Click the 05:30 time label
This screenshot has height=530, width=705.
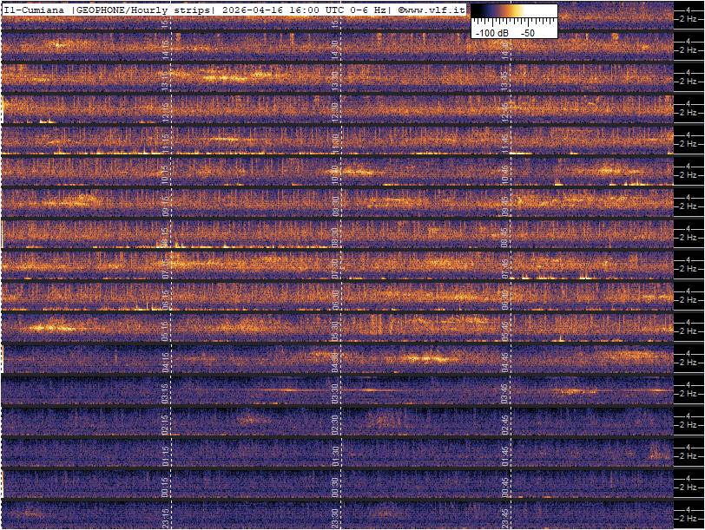pyautogui.click(x=335, y=330)
